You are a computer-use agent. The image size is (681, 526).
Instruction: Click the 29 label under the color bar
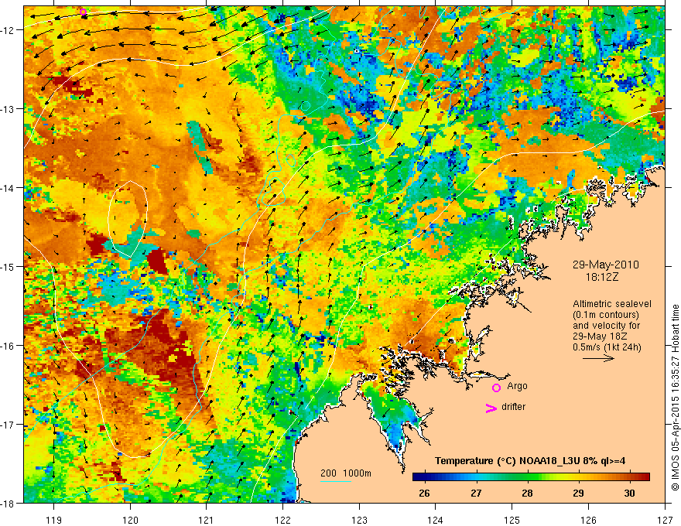[578, 493]
